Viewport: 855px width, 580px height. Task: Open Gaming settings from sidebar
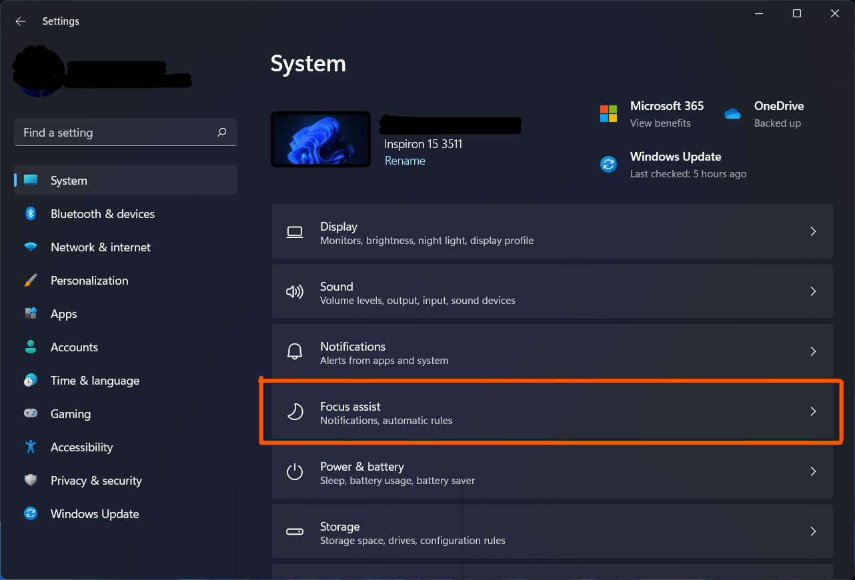(71, 413)
